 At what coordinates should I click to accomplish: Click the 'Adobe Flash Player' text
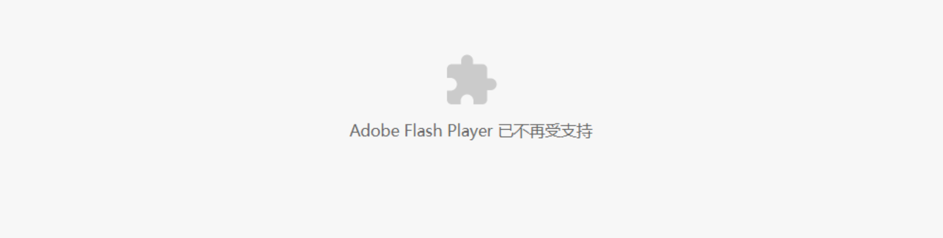pyautogui.click(x=421, y=131)
